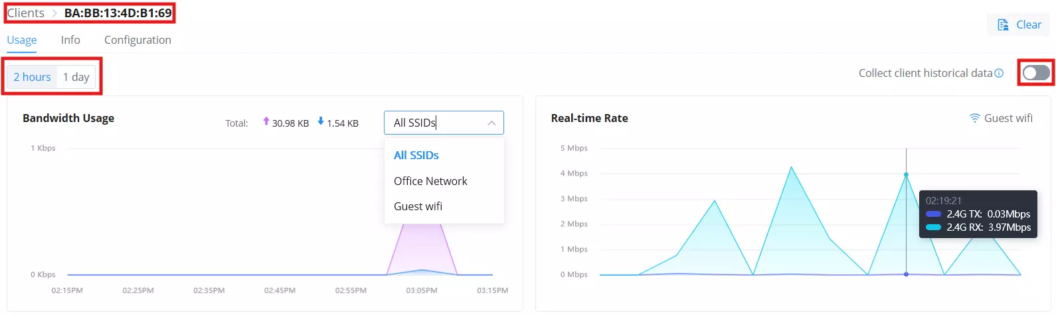Click the info icon beside Collect client historical data
Viewport: 1056px width, 315px height.
999,74
